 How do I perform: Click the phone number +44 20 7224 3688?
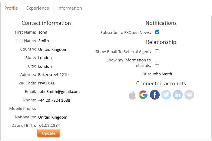tap(54, 100)
